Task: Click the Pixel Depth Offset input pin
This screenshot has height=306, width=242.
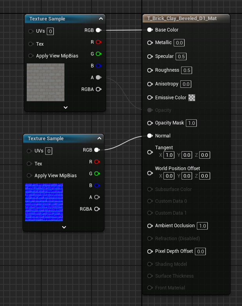Action: click(x=150, y=251)
